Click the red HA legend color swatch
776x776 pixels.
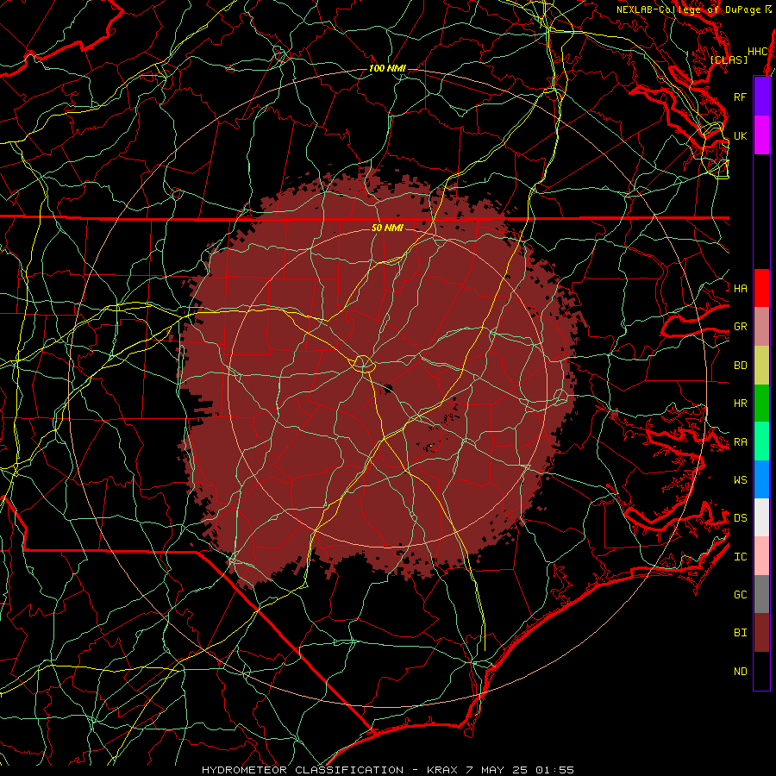click(761, 288)
